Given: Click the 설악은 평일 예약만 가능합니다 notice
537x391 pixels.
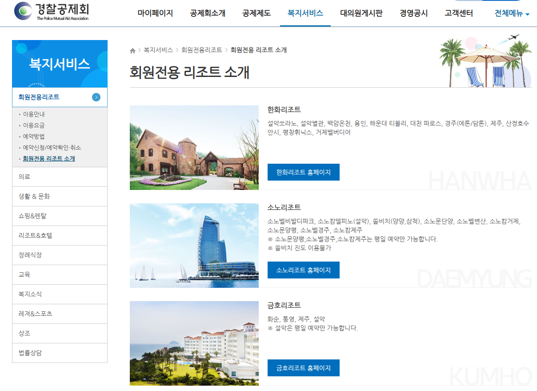Looking at the screenshot, I should (313, 328).
